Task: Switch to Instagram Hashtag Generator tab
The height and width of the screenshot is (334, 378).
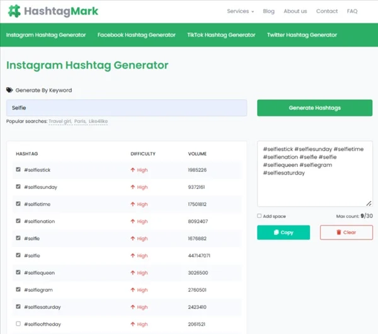Action: click(46, 35)
